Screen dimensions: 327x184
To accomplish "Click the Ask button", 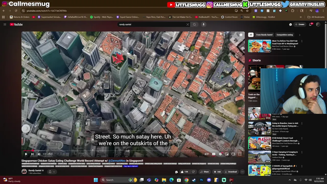I will click(x=217, y=172).
